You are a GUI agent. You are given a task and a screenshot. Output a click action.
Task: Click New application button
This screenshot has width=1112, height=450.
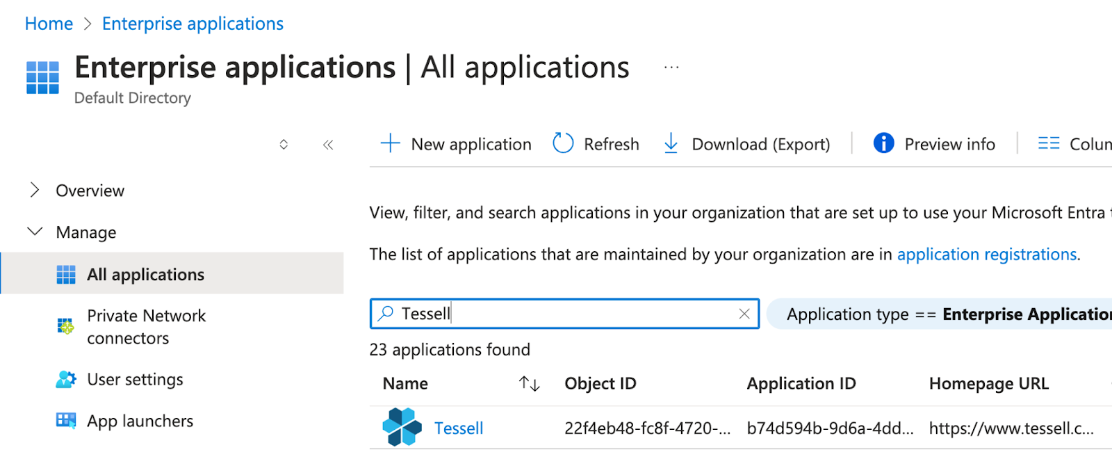tap(456, 144)
